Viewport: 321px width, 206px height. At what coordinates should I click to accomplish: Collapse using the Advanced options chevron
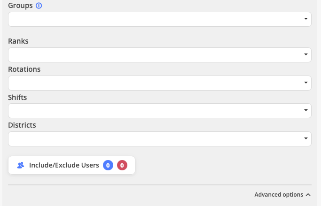308,195
